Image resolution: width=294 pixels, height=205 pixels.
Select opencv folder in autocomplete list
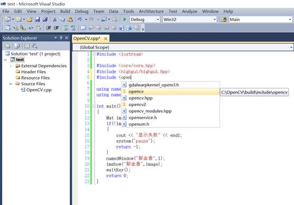[170, 92]
